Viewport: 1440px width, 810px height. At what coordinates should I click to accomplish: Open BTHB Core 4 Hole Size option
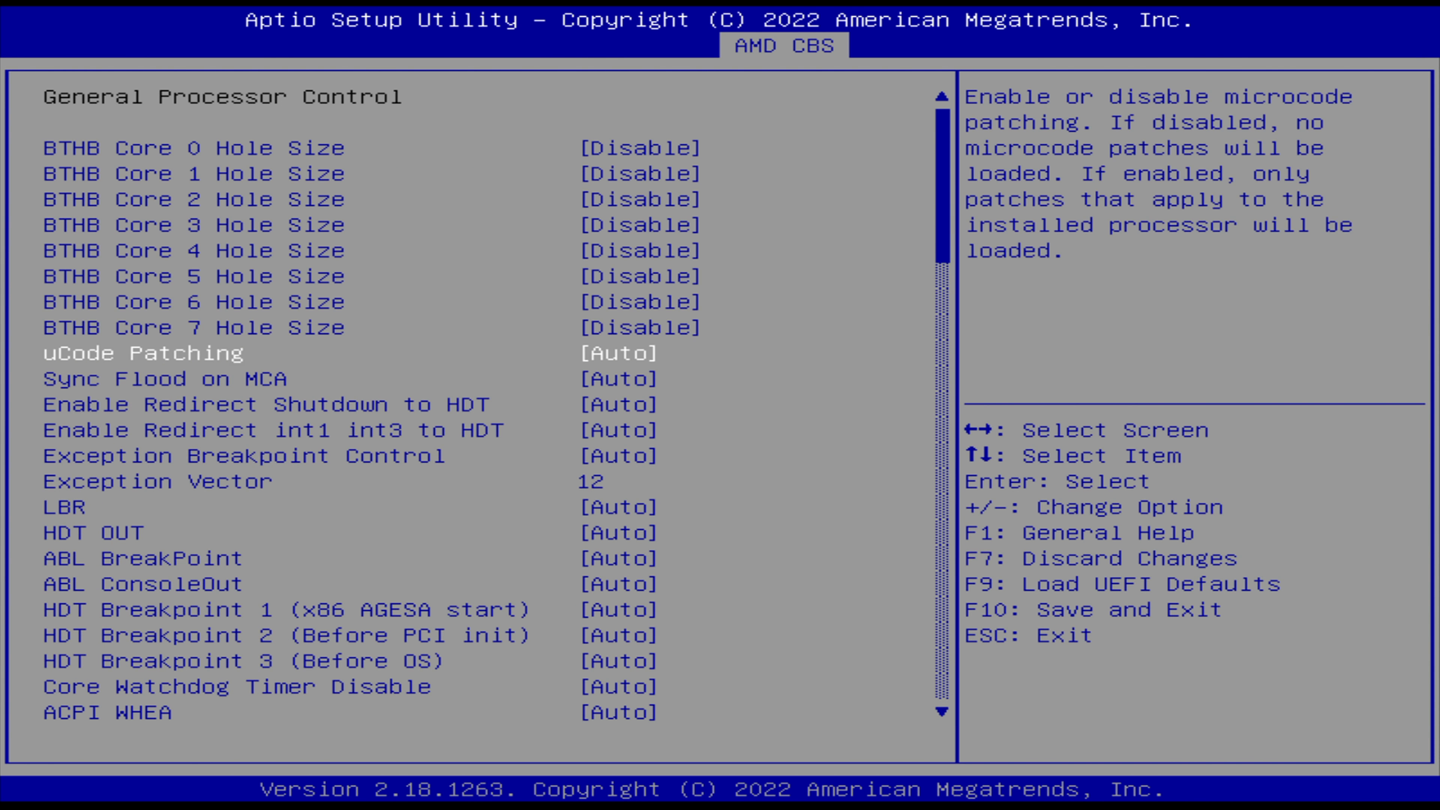pyautogui.click(x=640, y=251)
